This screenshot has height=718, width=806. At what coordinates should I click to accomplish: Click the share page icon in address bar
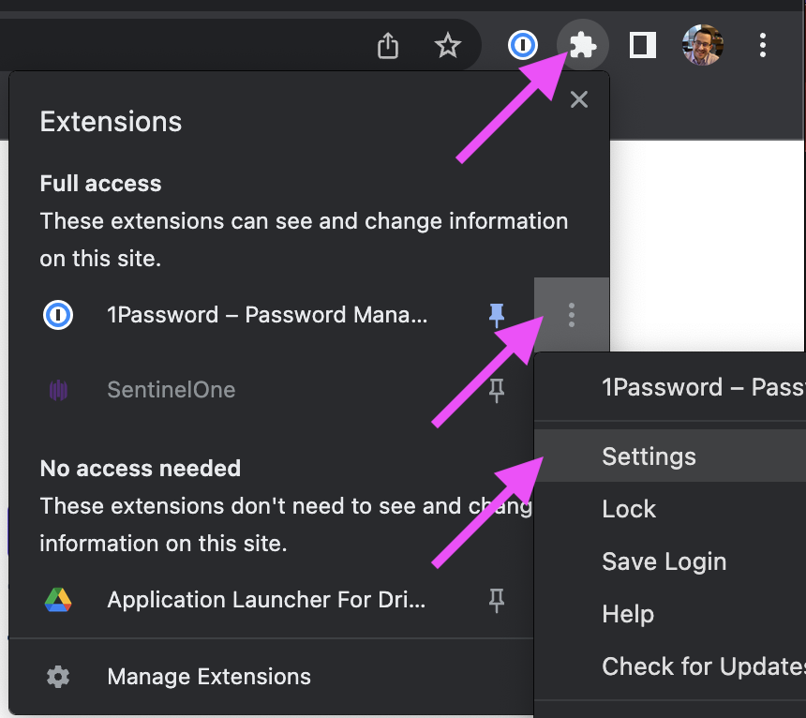coord(388,45)
